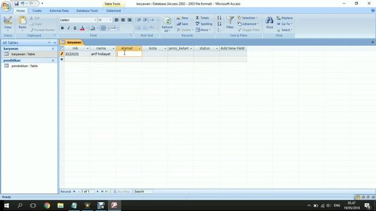
Task: Open Chrome from the taskbar
Action: pyautogui.click(x=47, y=206)
